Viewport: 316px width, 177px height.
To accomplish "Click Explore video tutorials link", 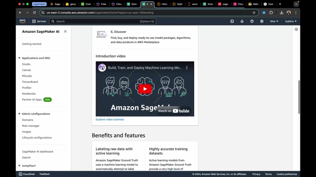I will pos(110,119).
